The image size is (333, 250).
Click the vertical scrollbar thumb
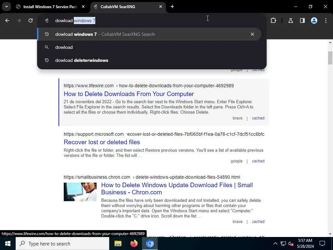pyautogui.click(x=330, y=58)
